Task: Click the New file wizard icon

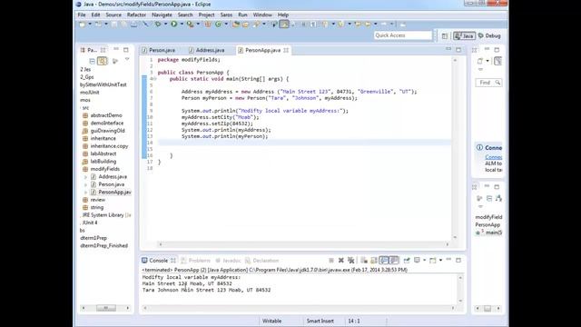Action: pos(83,25)
